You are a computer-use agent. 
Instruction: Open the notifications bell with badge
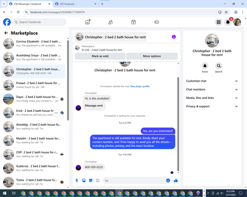click(x=228, y=22)
